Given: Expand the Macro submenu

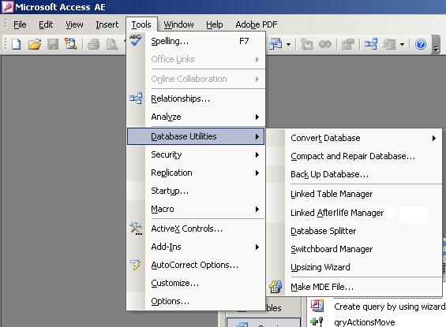Looking at the screenshot, I should 257,209.
